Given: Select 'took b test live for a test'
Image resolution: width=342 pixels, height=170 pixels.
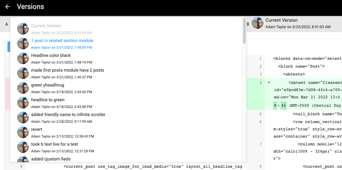Looking at the screenshot, I should tap(54, 144).
